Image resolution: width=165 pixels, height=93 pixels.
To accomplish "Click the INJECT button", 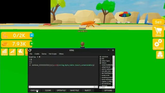I will (88, 90).
